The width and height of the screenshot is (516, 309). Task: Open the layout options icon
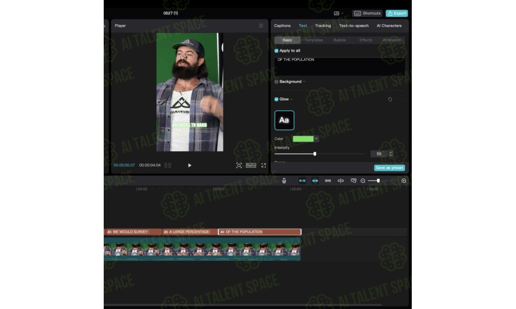click(336, 13)
